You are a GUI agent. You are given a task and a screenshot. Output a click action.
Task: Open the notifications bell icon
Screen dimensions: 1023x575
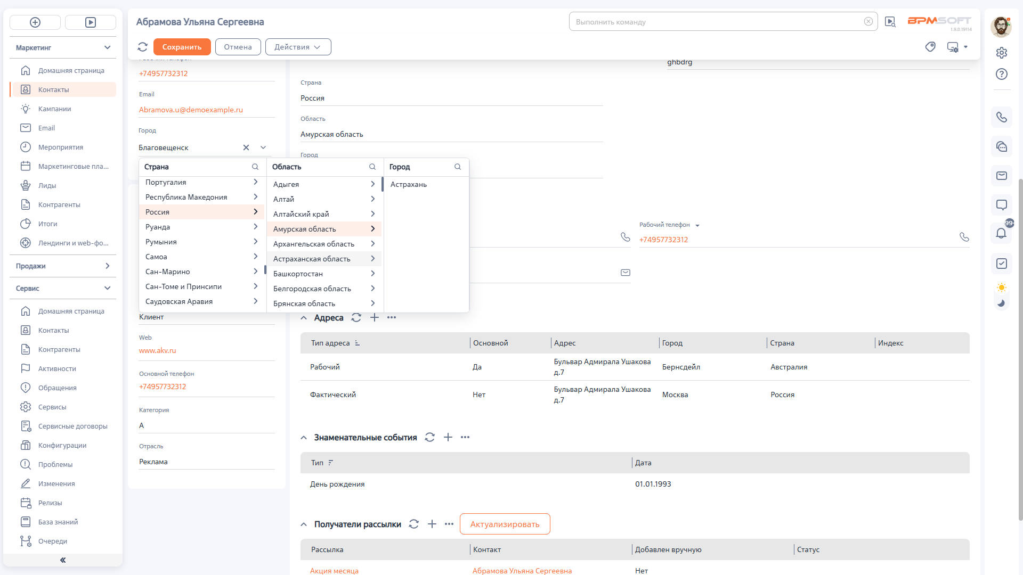pyautogui.click(x=1002, y=233)
